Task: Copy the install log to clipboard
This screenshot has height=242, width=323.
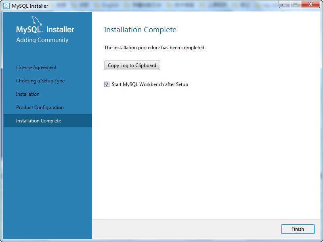Action: 132,65
